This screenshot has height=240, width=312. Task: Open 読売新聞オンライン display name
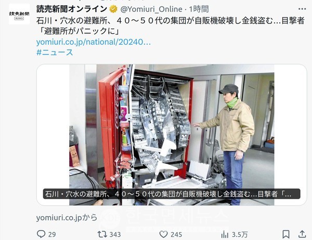(x=72, y=9)
